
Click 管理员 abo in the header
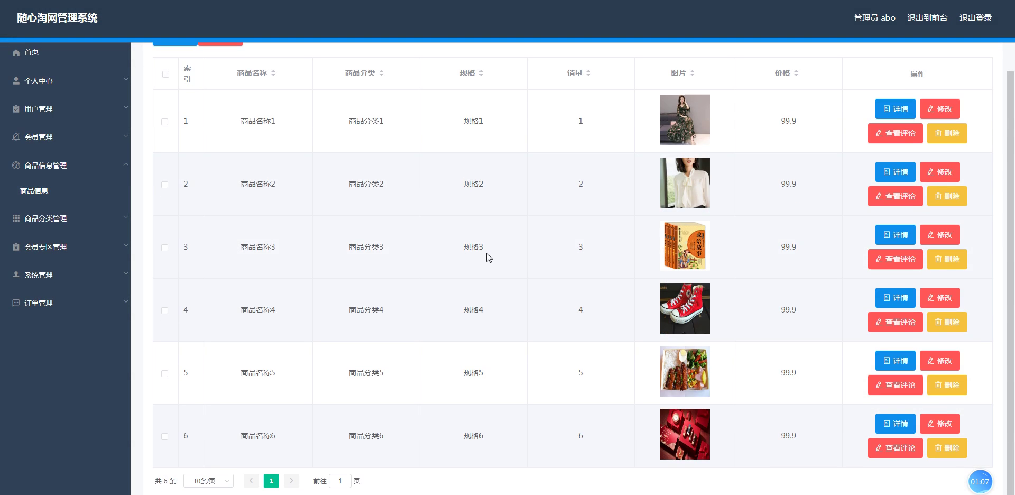click(874, 18)
